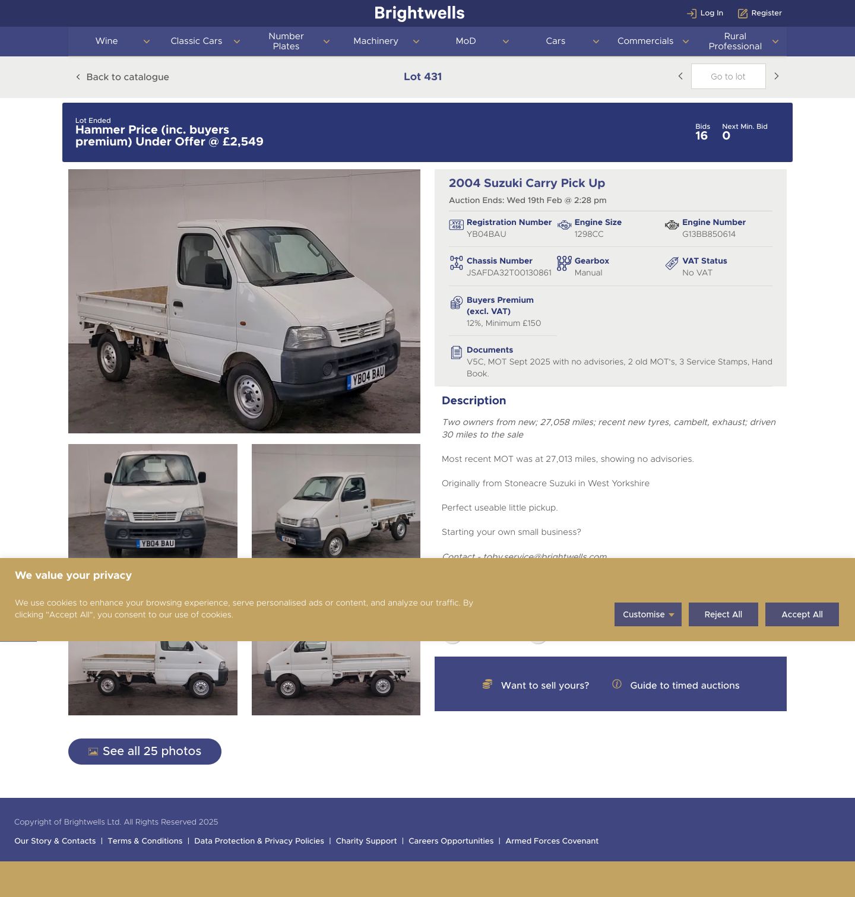Expand the Wine menu chevron
Image resolution: width=855 pixels, height=897 pixels.
tap(147, 42)
